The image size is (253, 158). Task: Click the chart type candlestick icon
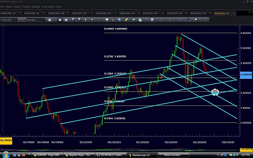(50, 20)
